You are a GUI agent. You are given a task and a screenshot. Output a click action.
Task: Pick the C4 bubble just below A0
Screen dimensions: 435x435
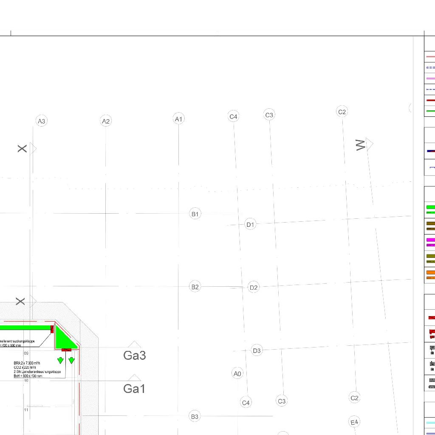coord(246,403)
